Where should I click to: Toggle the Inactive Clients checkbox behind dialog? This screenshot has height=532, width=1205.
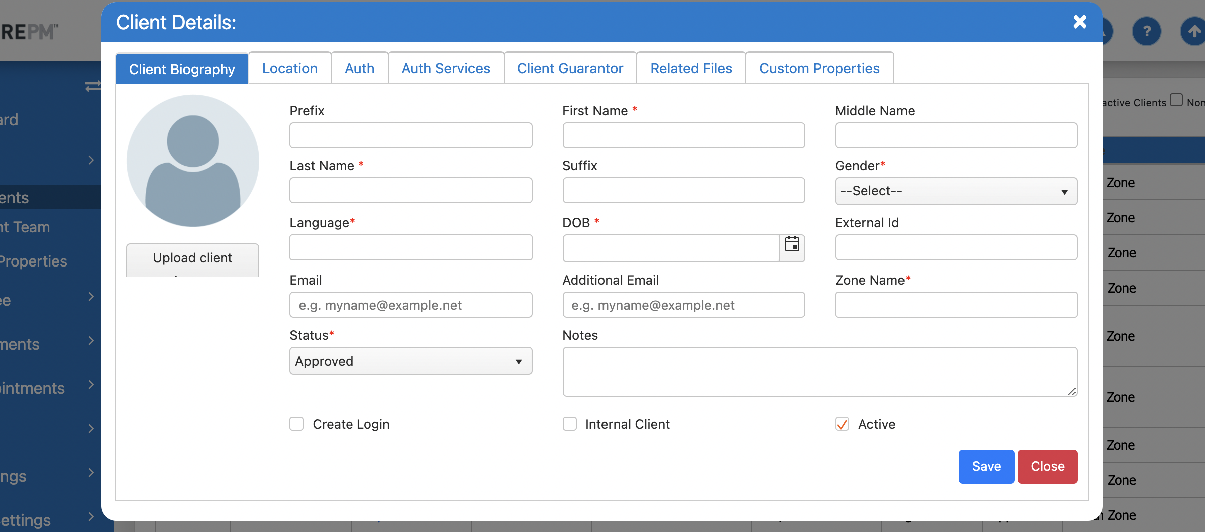tap(1176, 100)
